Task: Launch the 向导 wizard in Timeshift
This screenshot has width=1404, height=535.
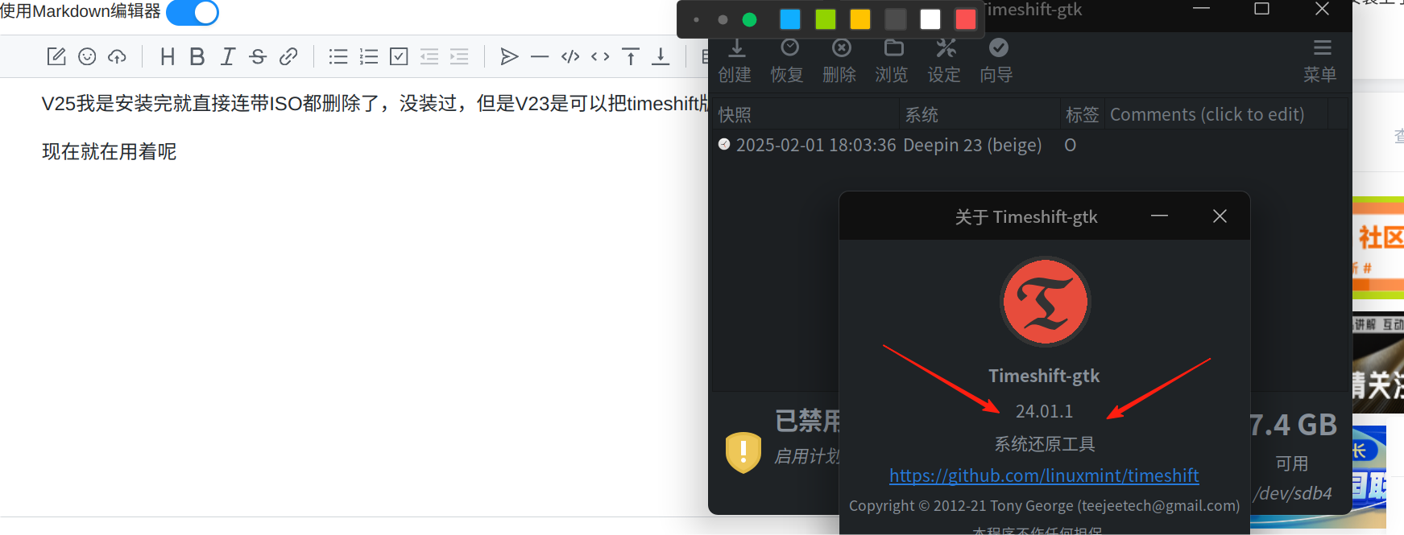Action: tap(996, 61)
